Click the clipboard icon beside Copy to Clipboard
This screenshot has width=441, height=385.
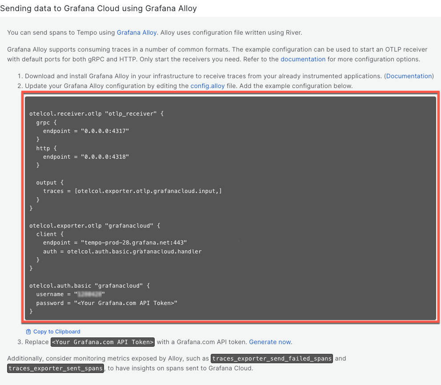(28, 331)
